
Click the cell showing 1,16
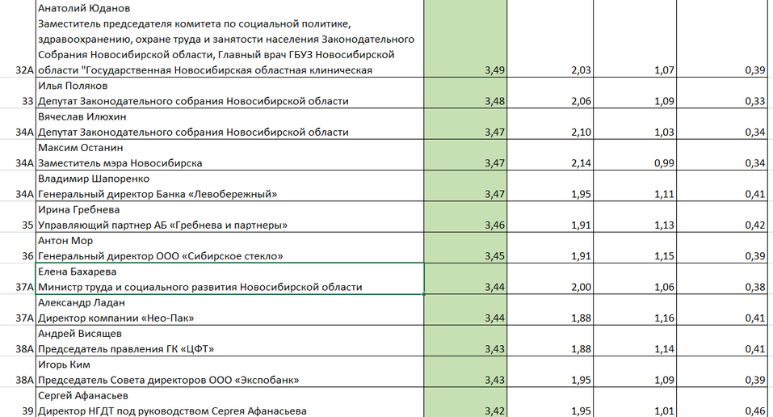point(635,318)
